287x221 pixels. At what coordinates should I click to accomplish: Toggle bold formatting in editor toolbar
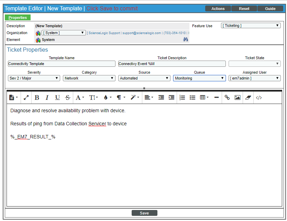click(37, 98)
